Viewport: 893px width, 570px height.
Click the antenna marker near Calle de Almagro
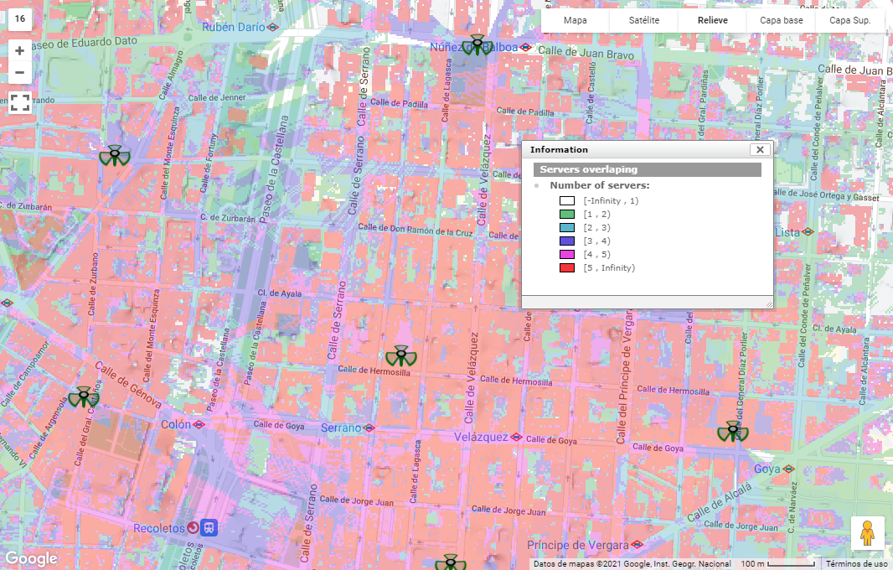pyautogui.click(x=113, y=156)
